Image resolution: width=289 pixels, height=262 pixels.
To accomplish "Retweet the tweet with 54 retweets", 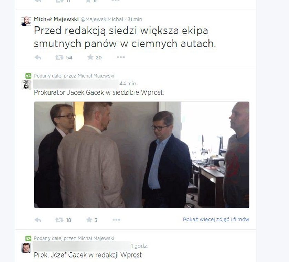I will [60, 58].
